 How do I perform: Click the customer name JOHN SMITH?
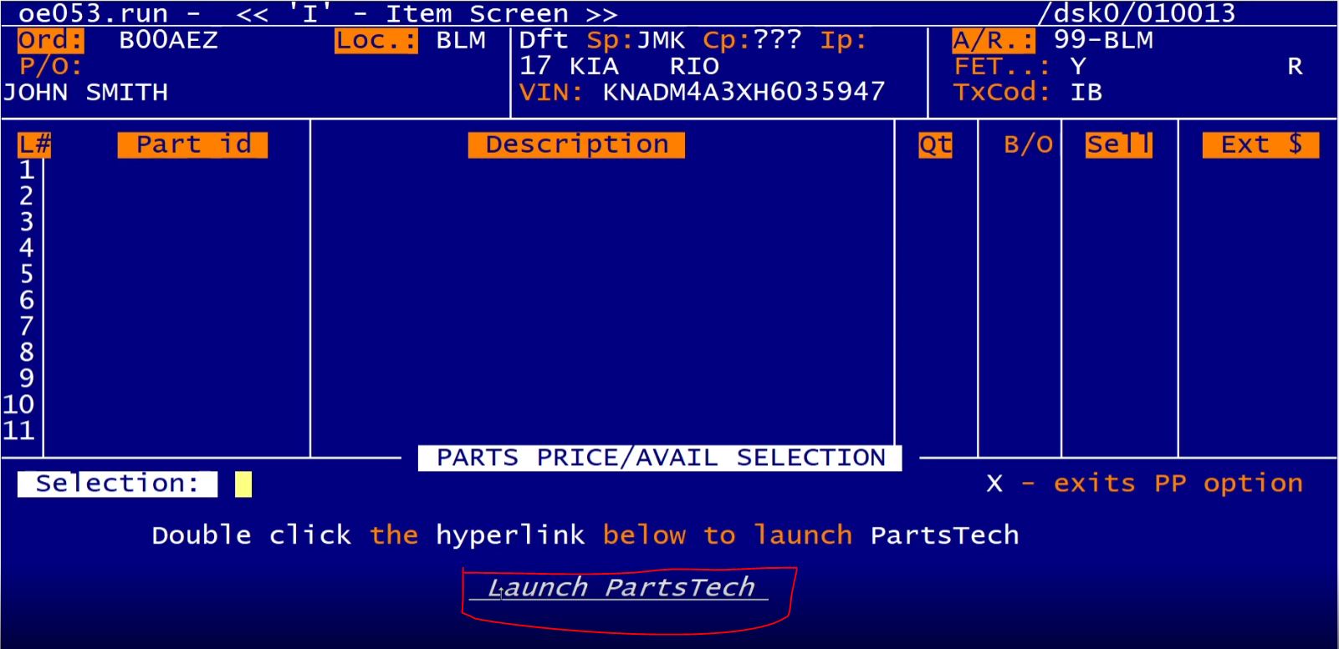tap(85, 92)
